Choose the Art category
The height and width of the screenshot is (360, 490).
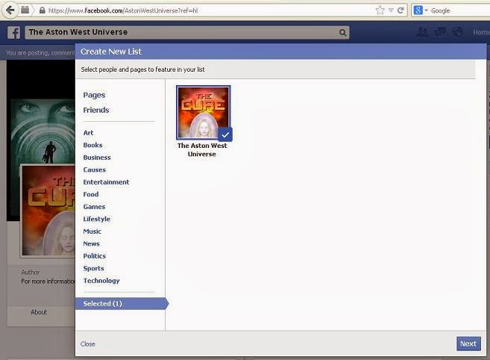[x=88, y=133]
